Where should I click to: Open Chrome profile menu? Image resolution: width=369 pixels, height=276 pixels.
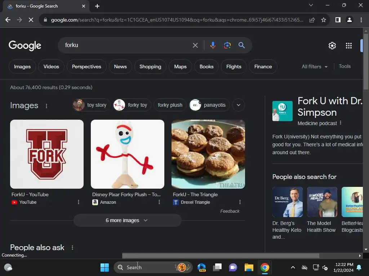350,20
